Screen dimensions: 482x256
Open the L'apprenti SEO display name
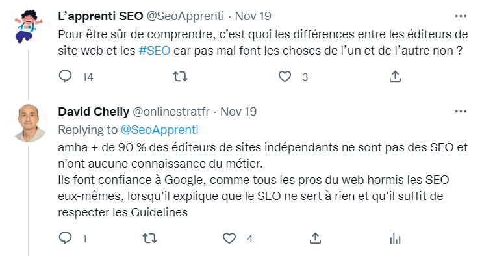point(101,16)
